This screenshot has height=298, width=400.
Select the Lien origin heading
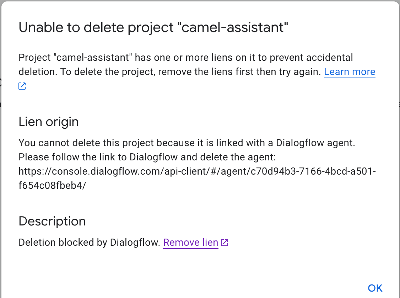pyautogui.click(x=48, y=122)
